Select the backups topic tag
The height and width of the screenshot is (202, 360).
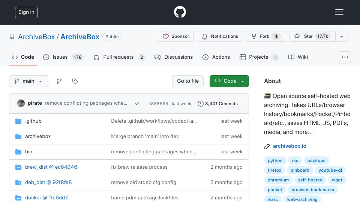point(316,160)
